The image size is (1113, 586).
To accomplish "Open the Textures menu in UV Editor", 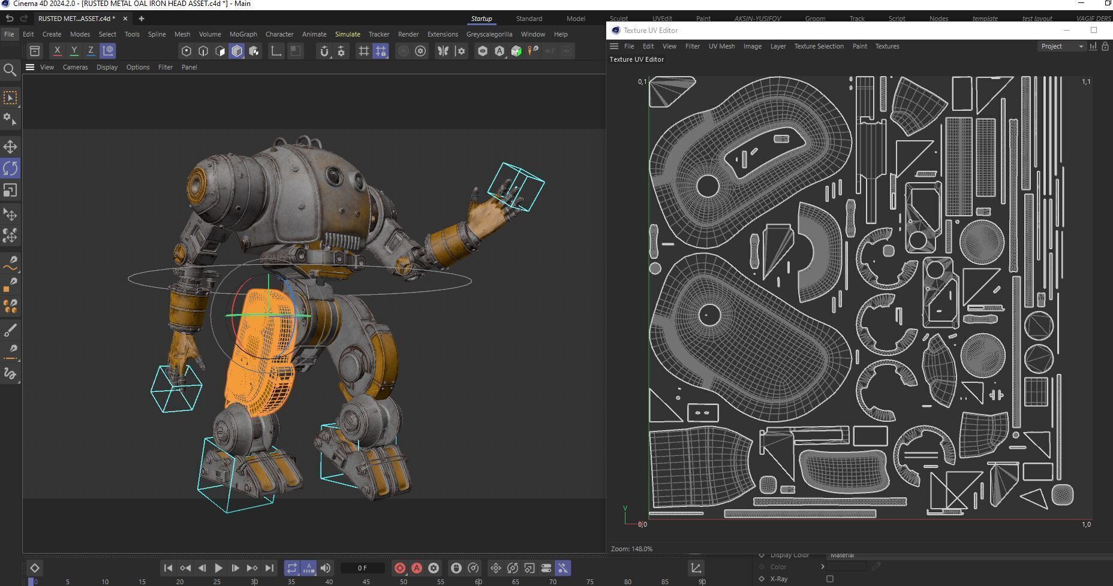I will click(887, 46).
